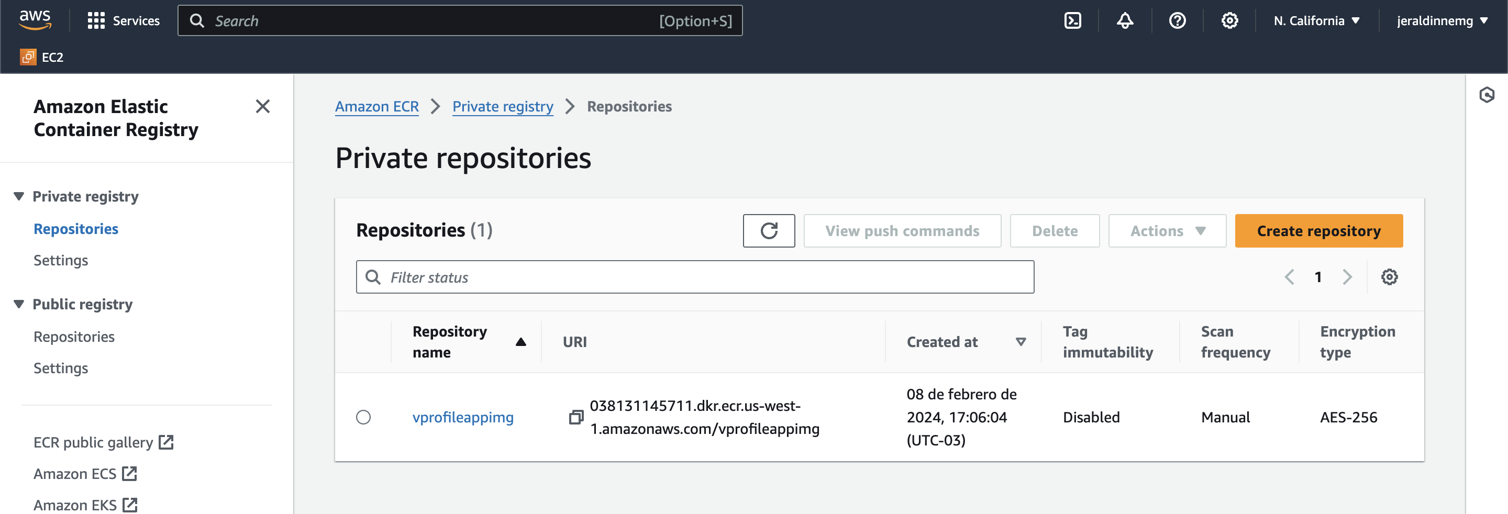
Task: Click the Amazon ECS external link icon
Action: pyautogui.click(x=129, y=473)
